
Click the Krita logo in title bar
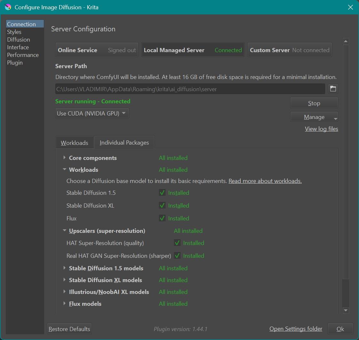click(8, 7)
